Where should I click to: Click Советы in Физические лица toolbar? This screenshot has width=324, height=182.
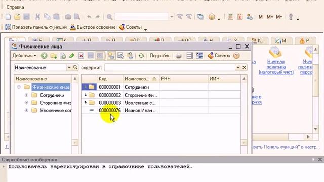point(219,56)
